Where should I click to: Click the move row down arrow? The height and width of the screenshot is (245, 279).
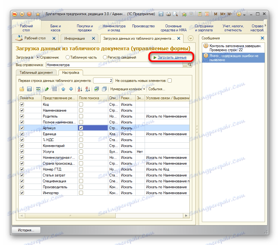click(71, 89)
